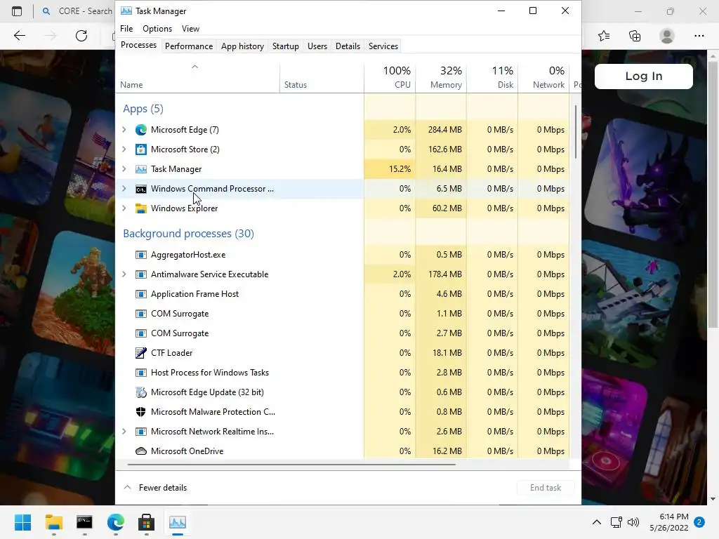Expand the Antimalware Service Executable group

pyautogui.click(x=124, y=274)
